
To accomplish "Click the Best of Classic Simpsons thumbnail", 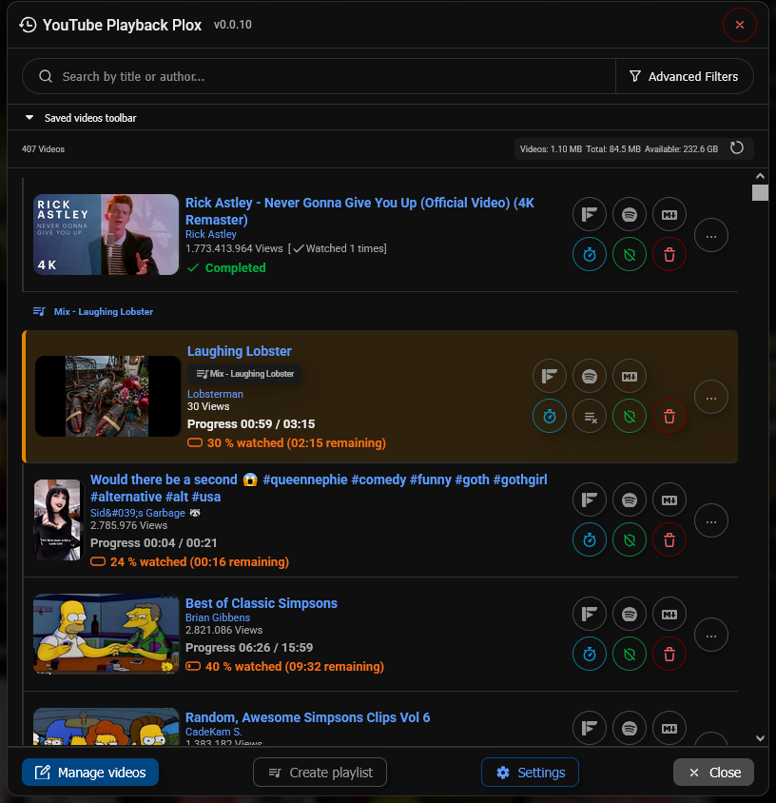I will 106,634.
